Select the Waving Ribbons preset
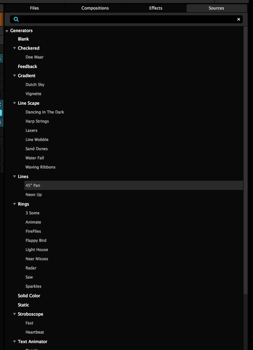Image resolution: width=253 pixels, height=350 pixels. tap(40, 167)
